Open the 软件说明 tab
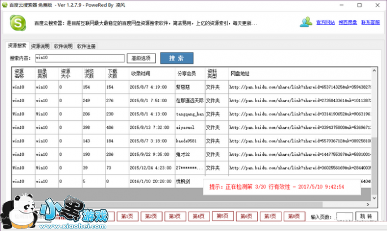387x231 pixels. point(63,46)
